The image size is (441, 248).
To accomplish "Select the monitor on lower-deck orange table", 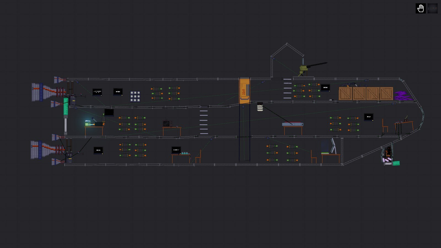I will coord(176,150).
